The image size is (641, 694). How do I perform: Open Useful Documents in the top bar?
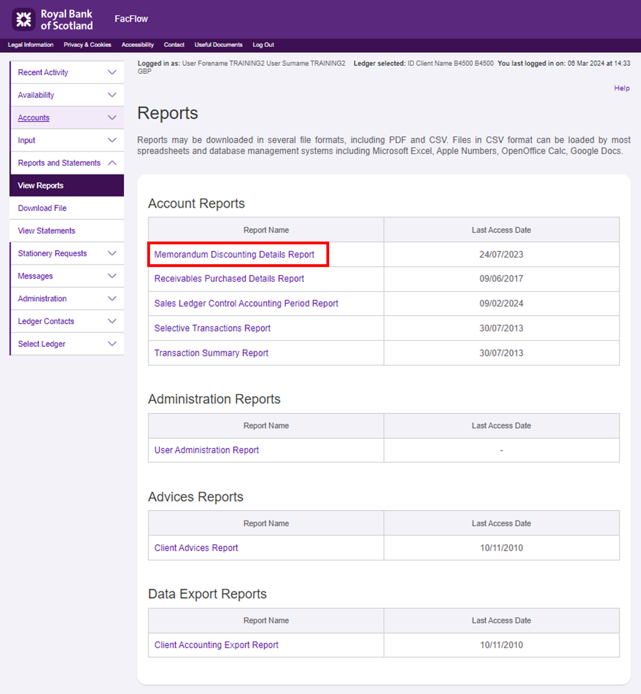[x=218, y=45]
